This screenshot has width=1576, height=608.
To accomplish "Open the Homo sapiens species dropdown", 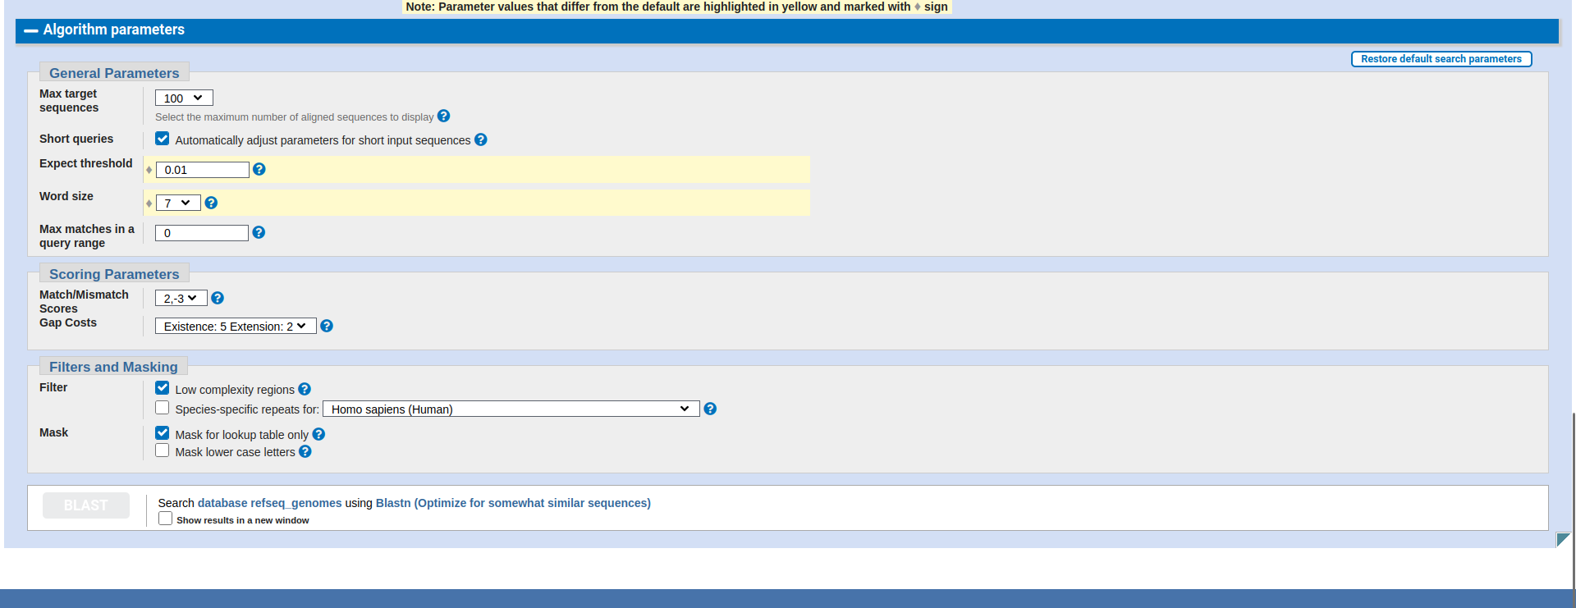I will coord(511,409).
